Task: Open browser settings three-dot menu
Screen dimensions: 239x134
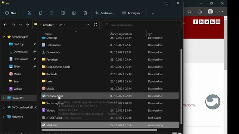Action: point(221,12)
